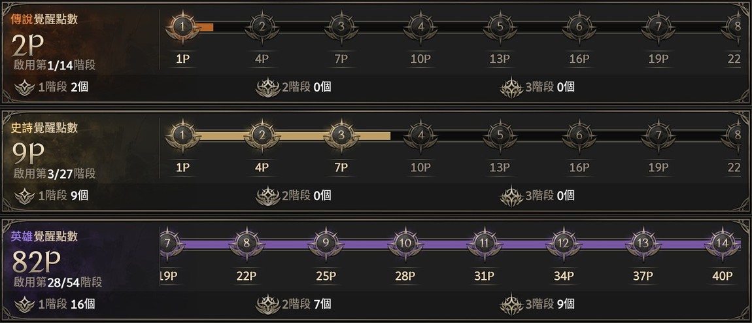The image size is (752, 323).
Task: Click stage 7 node in the Legendary (傳說) track
Action: tap(658, 27)
